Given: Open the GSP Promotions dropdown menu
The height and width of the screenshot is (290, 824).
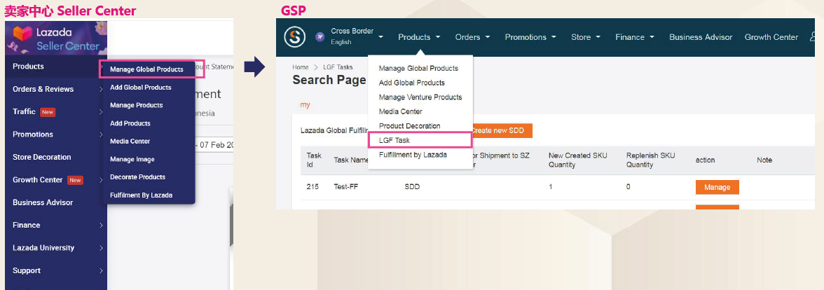Looking at the screenshot, I should (x=530, y=36).
